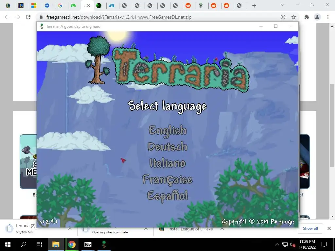The height and width of the screenshot is (251, 335).
Task: Open the Chrome extensions puzzle icon
Action: click(x=307, y=17)
